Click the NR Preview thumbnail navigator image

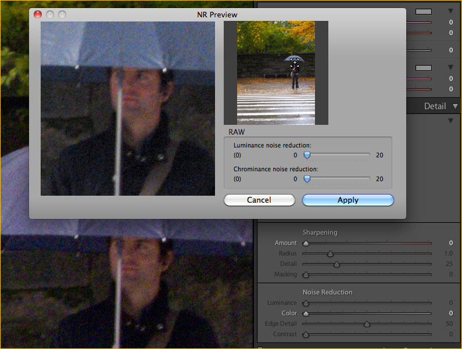click(x=276, y=73)
